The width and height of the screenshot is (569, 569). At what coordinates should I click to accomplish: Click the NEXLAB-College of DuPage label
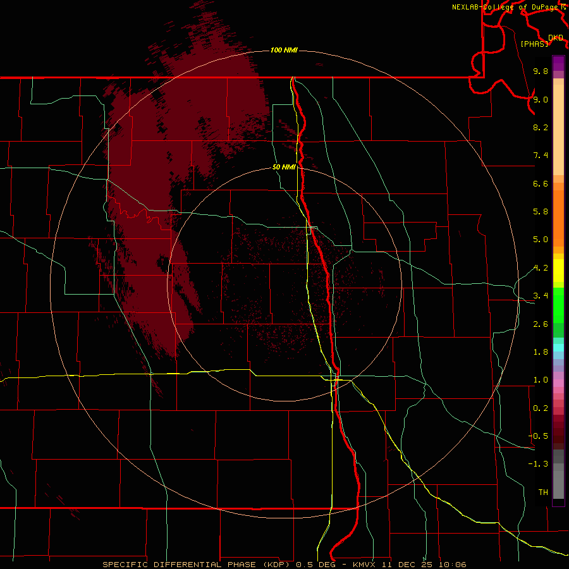point(505,7)
